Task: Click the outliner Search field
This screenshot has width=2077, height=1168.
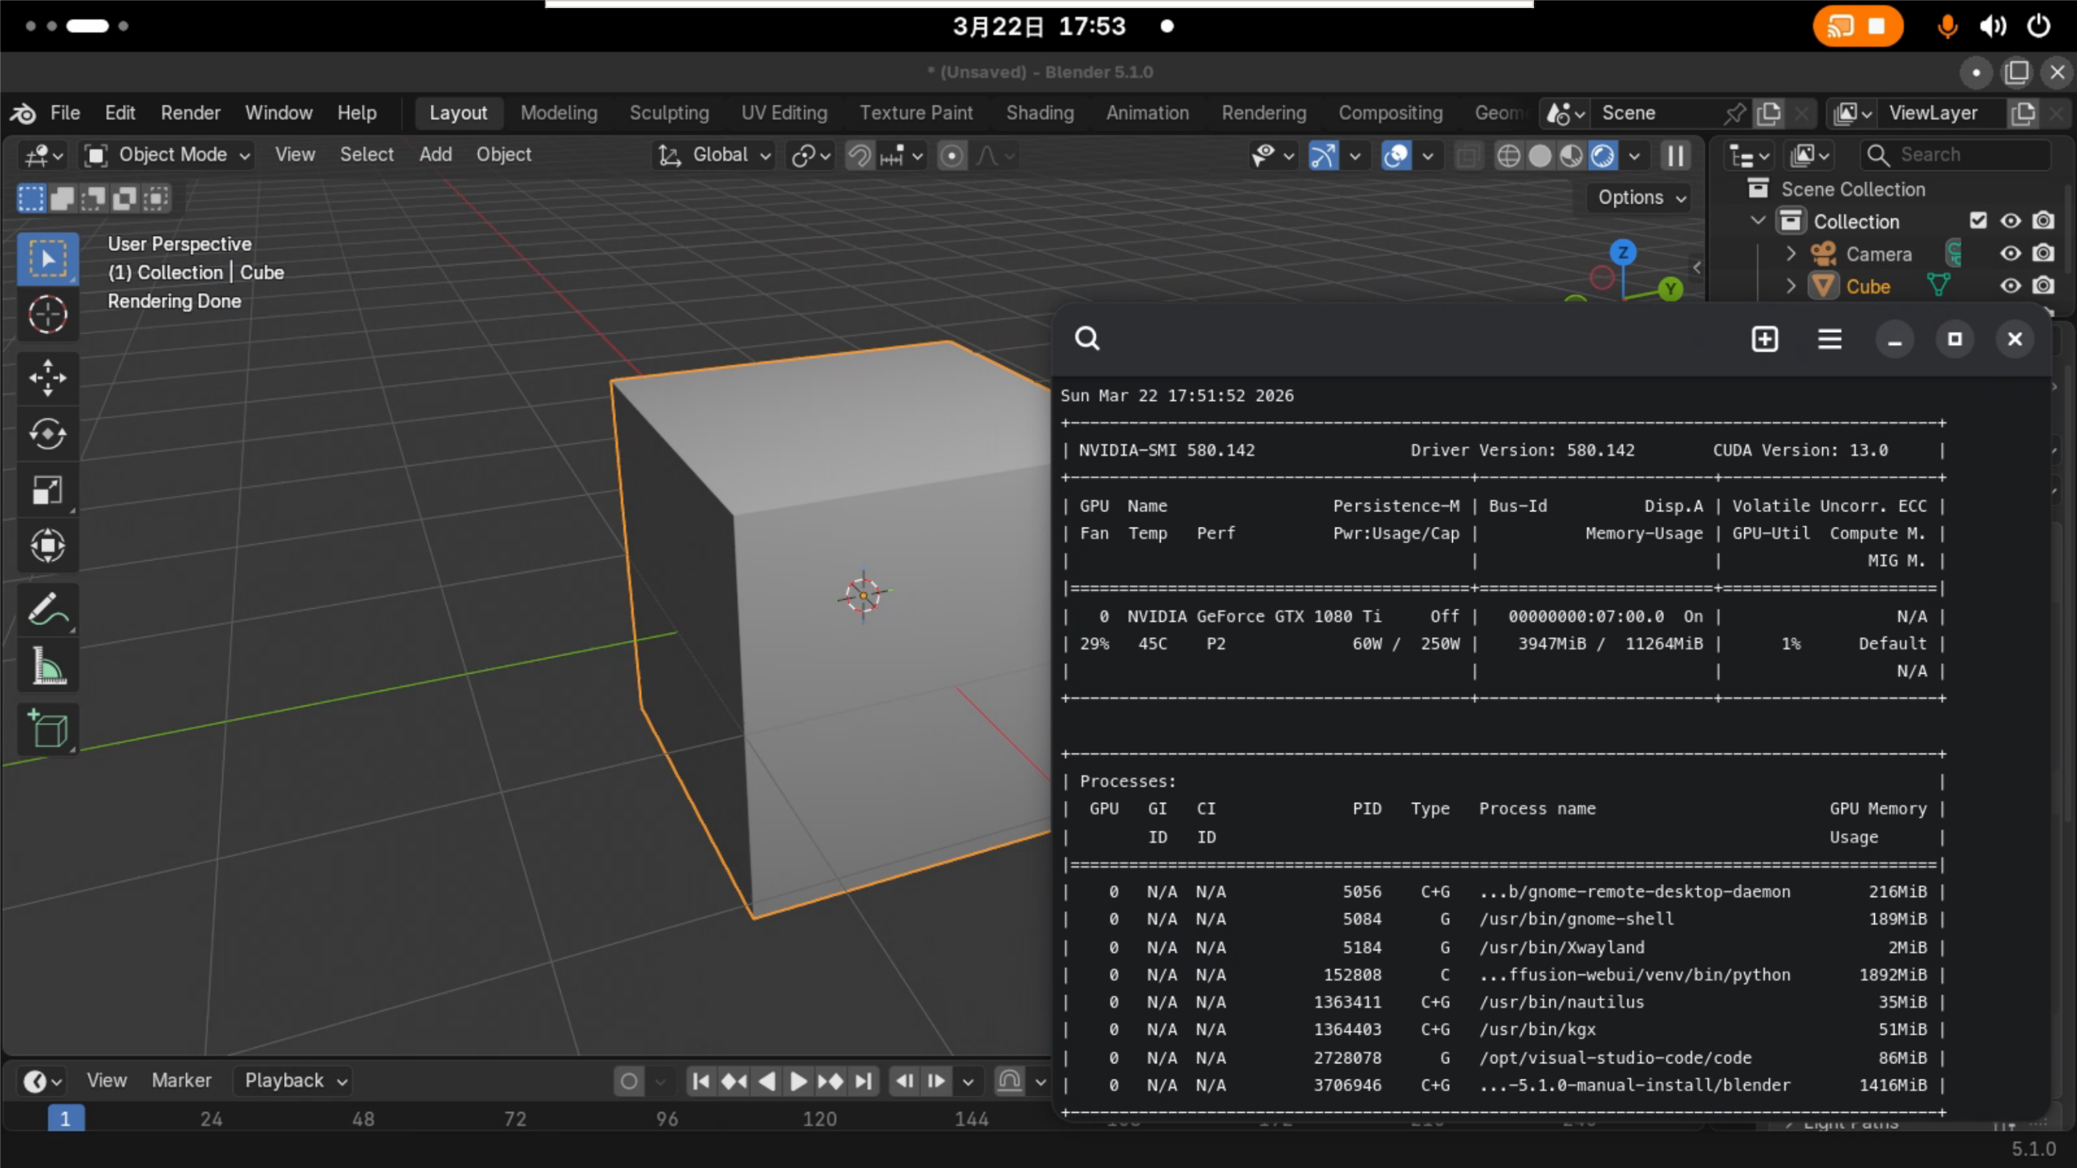Action: coord(1956,154)
